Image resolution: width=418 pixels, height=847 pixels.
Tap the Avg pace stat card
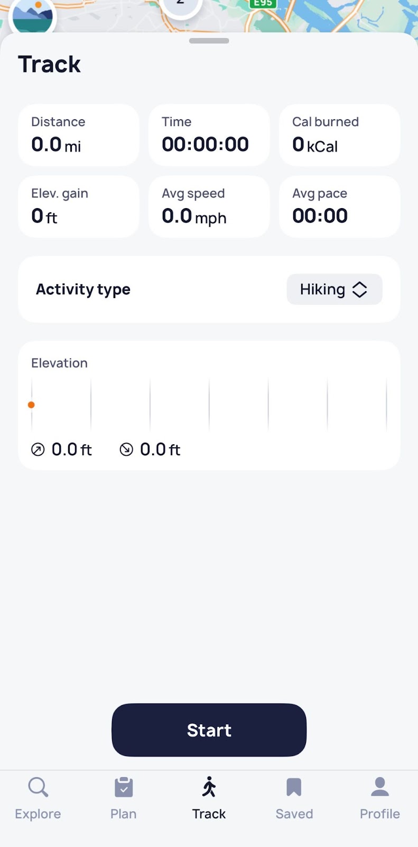click(339, 206)
